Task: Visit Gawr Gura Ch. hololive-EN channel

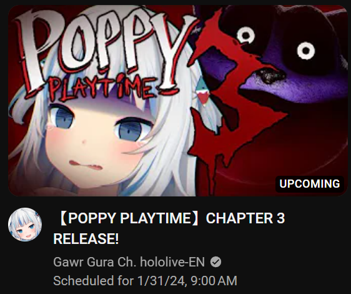Action: point(129,262)
